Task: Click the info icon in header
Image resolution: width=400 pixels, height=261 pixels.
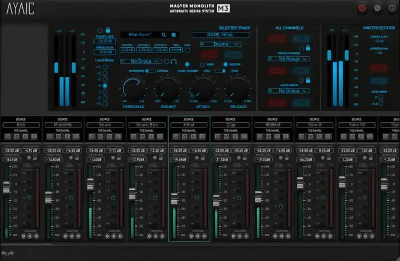Action: pos(392,8)
